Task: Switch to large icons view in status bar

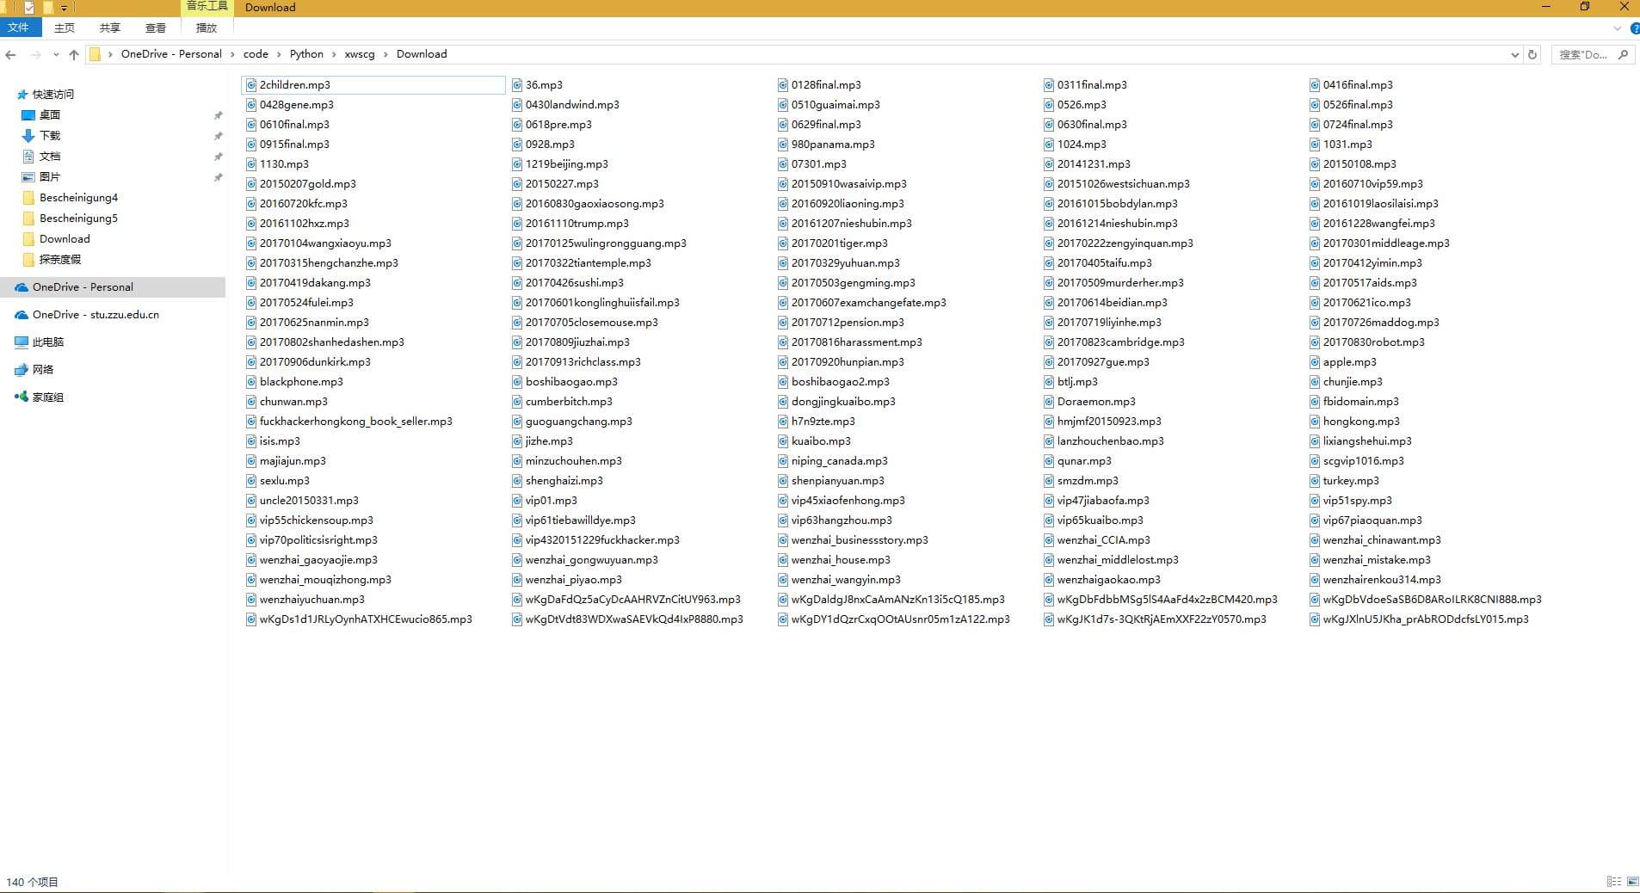Action: click(x=1631, y=882)
